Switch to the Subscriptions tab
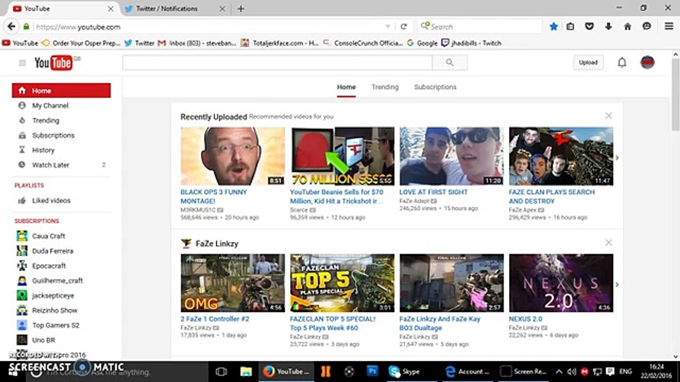 (435, 87)
